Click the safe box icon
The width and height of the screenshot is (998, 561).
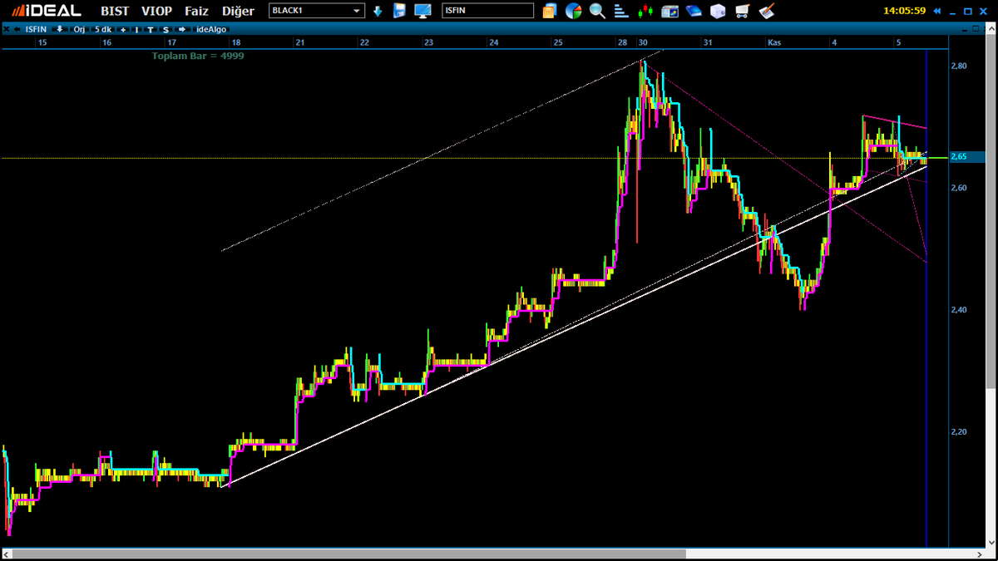[719, 11]
